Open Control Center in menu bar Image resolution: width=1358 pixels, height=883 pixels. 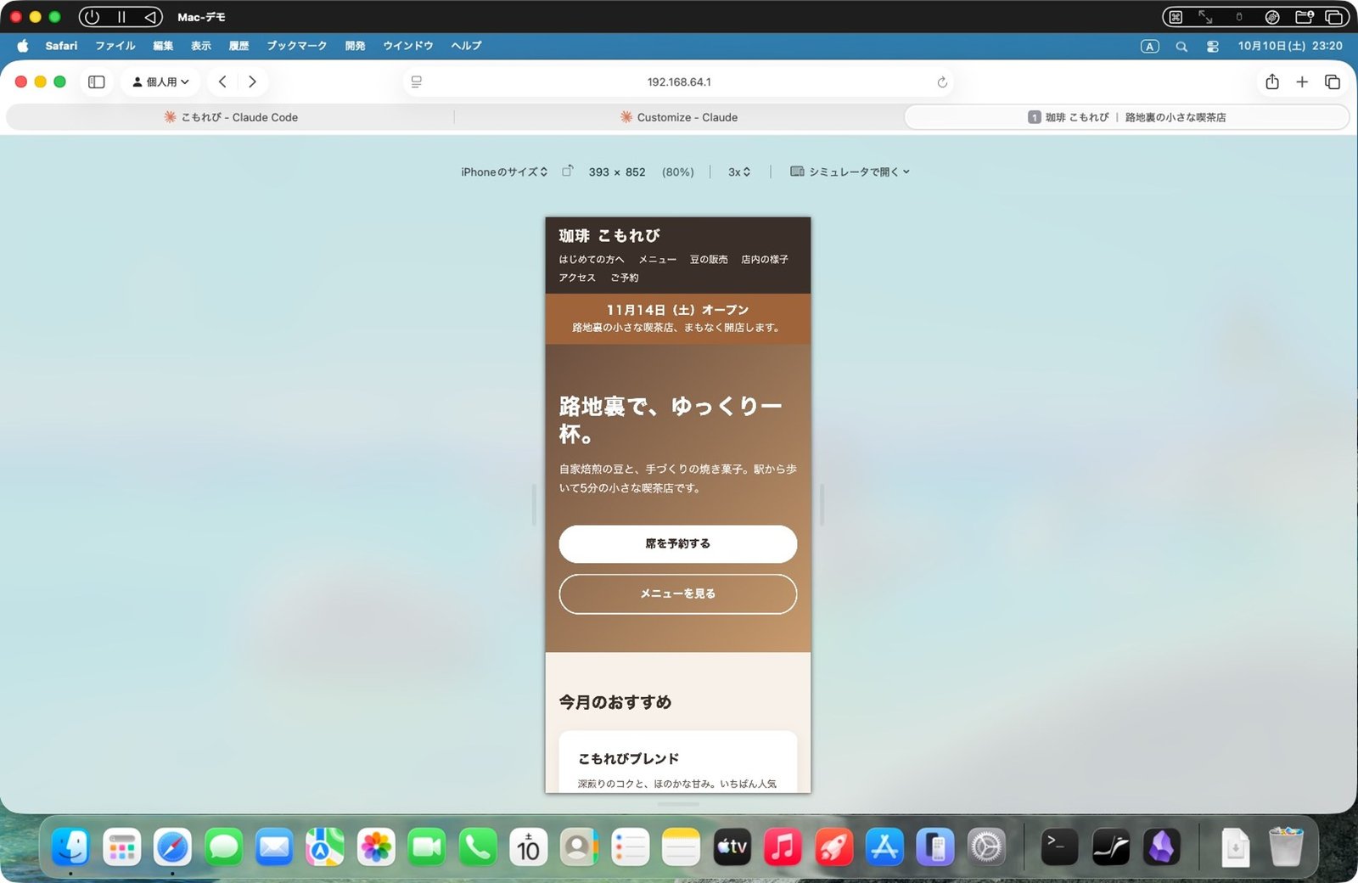click(x=1213, y=47)
